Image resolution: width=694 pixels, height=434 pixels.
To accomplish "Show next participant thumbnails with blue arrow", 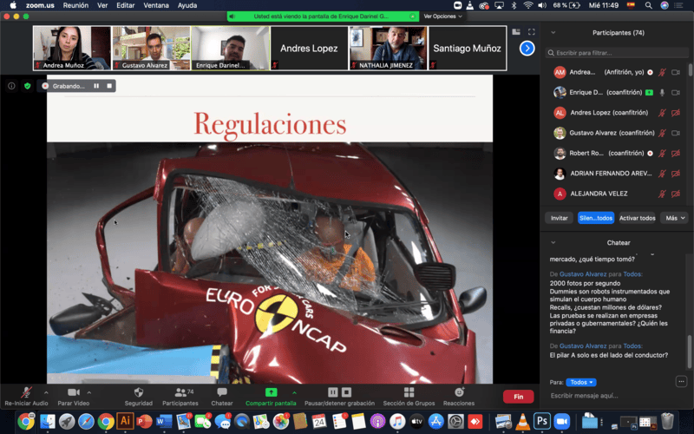I will (x=527, y=49).
